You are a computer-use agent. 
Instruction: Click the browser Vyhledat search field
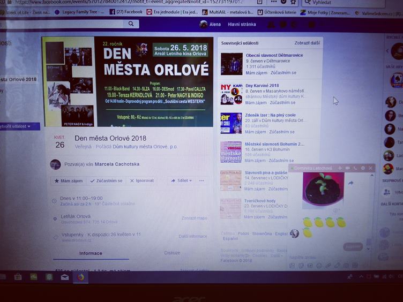pyautogui.click(x=345, y=3)
